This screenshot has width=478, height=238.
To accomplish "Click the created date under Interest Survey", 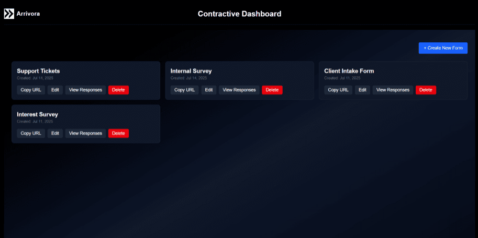I will tap(35, 122).
